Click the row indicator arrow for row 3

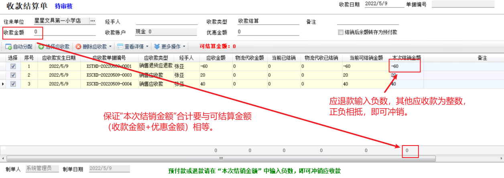[x=3, y=84]
